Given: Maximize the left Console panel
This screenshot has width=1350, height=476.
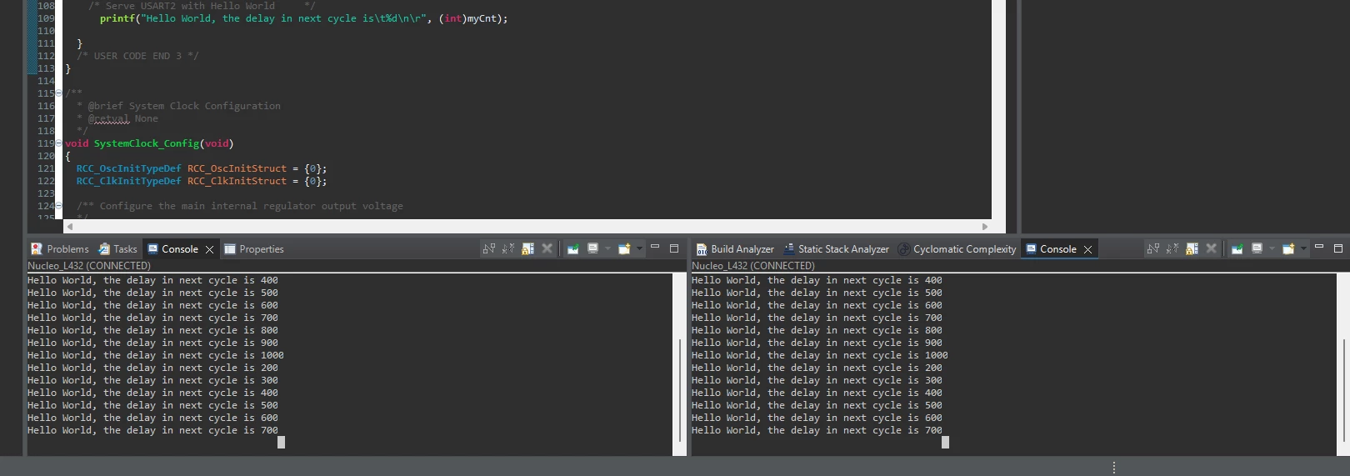Looking at the screenshot, I should click(x=674, y=248).
